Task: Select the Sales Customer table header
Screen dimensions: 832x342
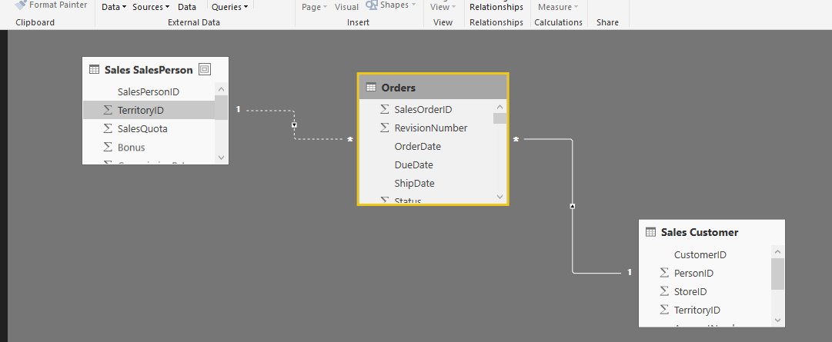Action: tap(712, 232)
